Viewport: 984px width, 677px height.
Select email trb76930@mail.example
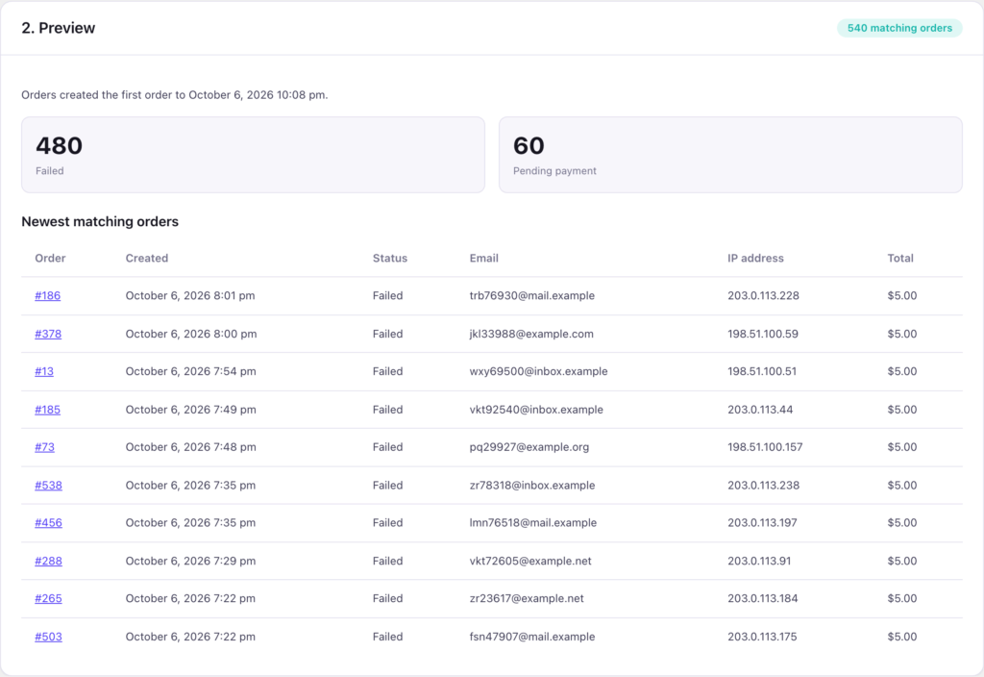coord(532,296)
